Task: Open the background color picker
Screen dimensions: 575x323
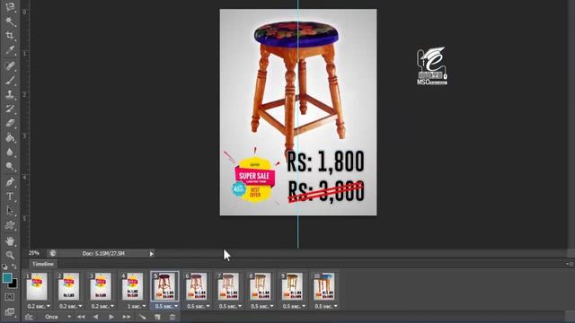Action: tap(14, 284)
